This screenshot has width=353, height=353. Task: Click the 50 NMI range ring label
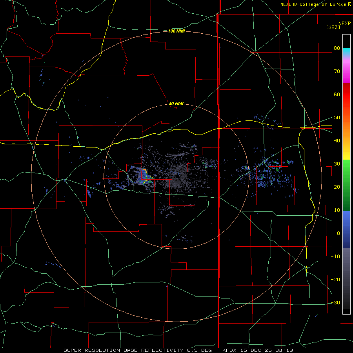(x=176, y=104)
